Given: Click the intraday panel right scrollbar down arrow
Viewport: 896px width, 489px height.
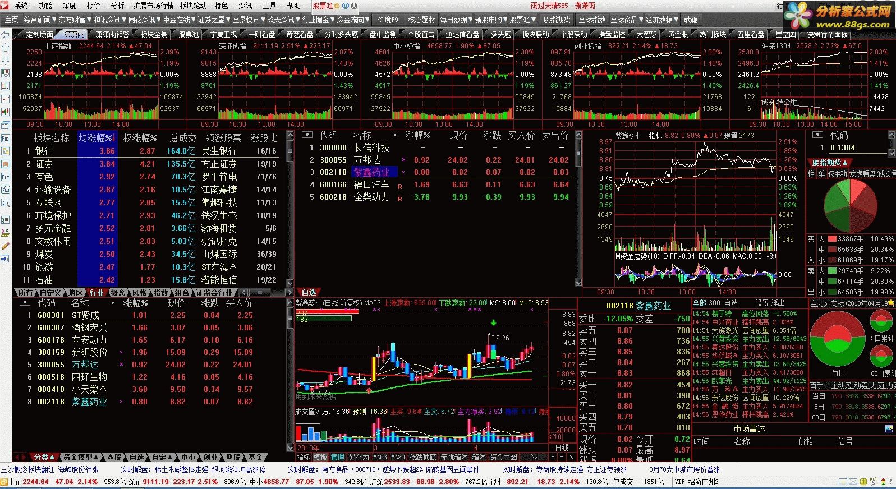Looking at the screenshot, I should pyautogui.click(x=578, y=284).
